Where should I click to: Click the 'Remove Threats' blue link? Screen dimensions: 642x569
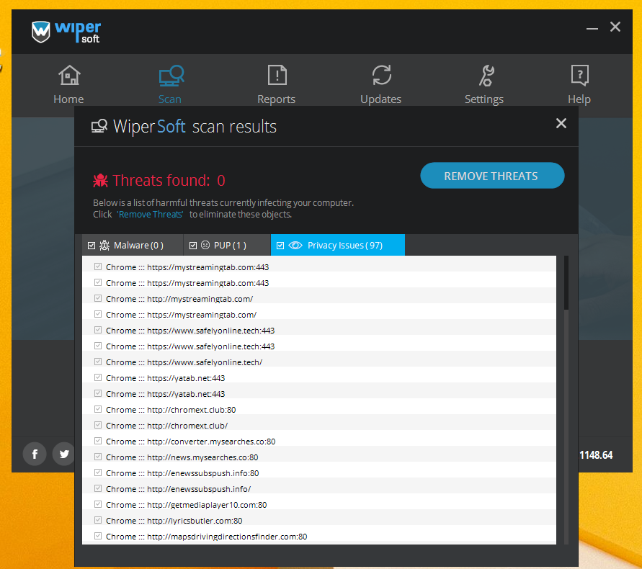click(x=151, y=215)
